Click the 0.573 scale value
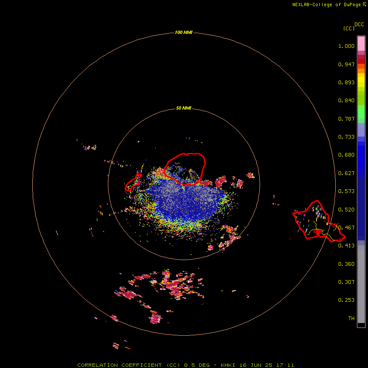368x368 pixels. [x=346, y=191]
